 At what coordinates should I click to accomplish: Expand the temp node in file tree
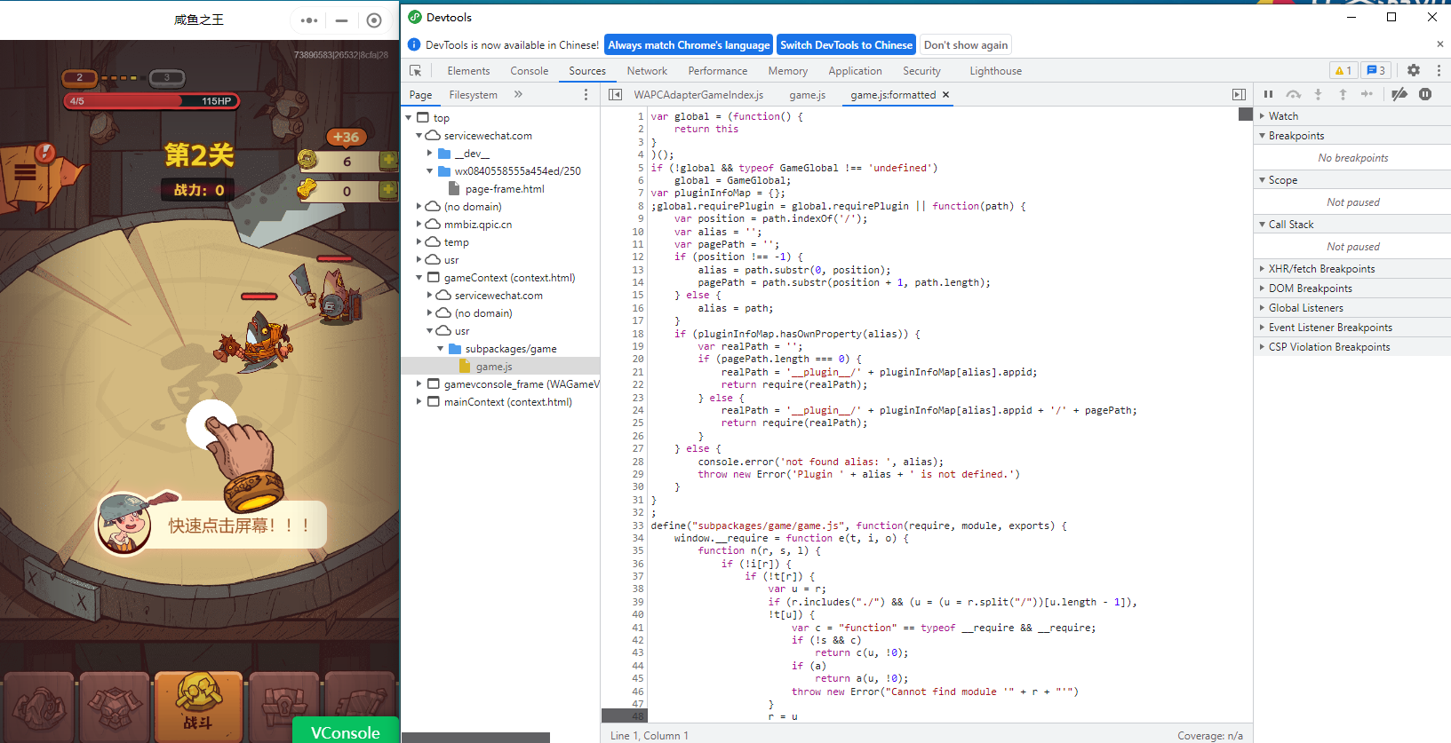[419, 242]
